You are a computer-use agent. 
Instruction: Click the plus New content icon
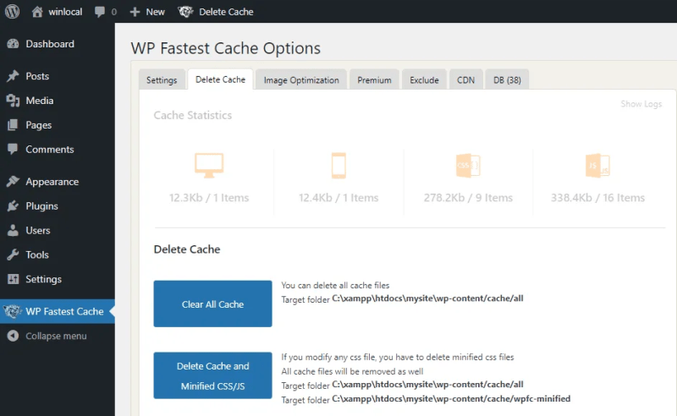point(135,12)
